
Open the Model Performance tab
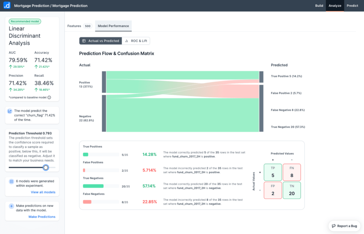point(113,26)
